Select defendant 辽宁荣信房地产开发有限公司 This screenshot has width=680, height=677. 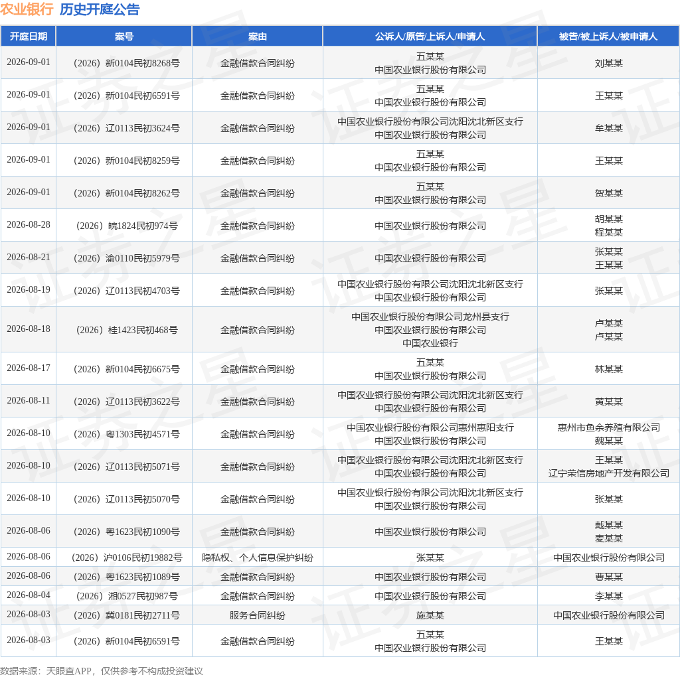608,473
